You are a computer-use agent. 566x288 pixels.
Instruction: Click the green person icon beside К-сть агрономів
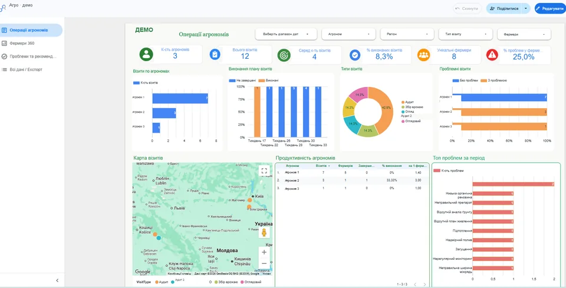click(x=146, y=54)
